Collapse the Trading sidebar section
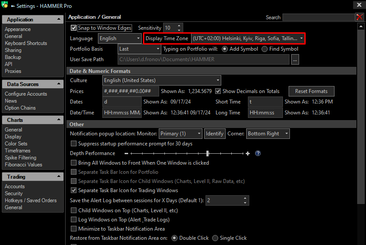This screenshot has width=366, height=245. tap(59, 176)
